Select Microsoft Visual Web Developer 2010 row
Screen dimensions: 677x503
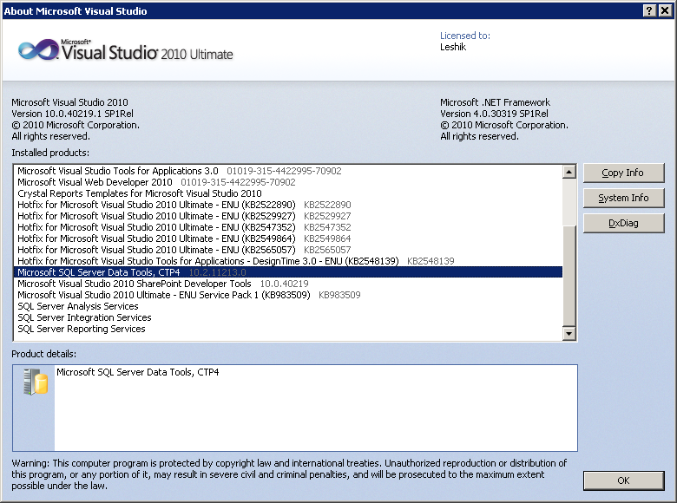[x=288, y=182]
